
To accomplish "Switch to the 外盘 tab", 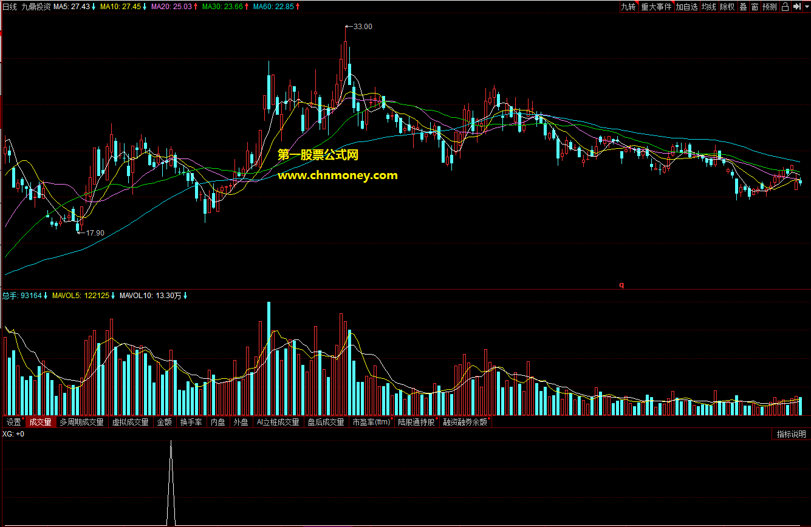I will tap(241, 422).
